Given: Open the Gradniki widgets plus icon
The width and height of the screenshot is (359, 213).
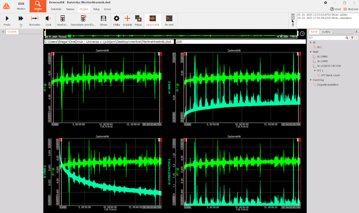Looking at the screenshot, I should (127, 18).
